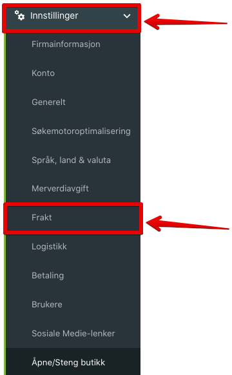Go to Generelt settings

(48, 102)
